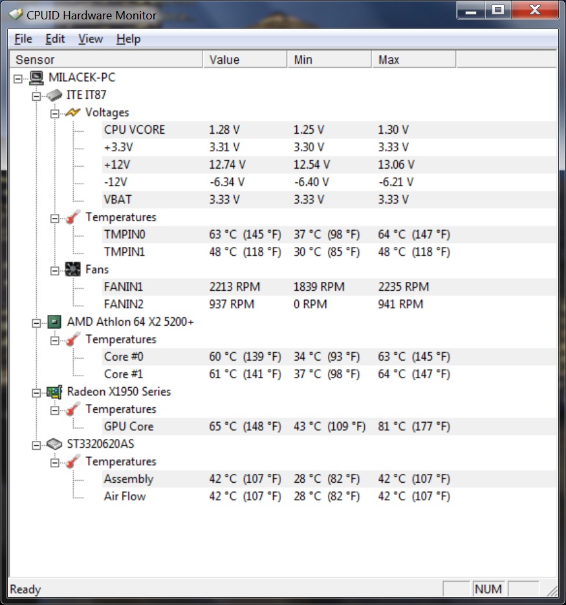The height and width of the screenshot is (605, 566).
Task: Select the GPU Core row
Action: click(329, 427)
